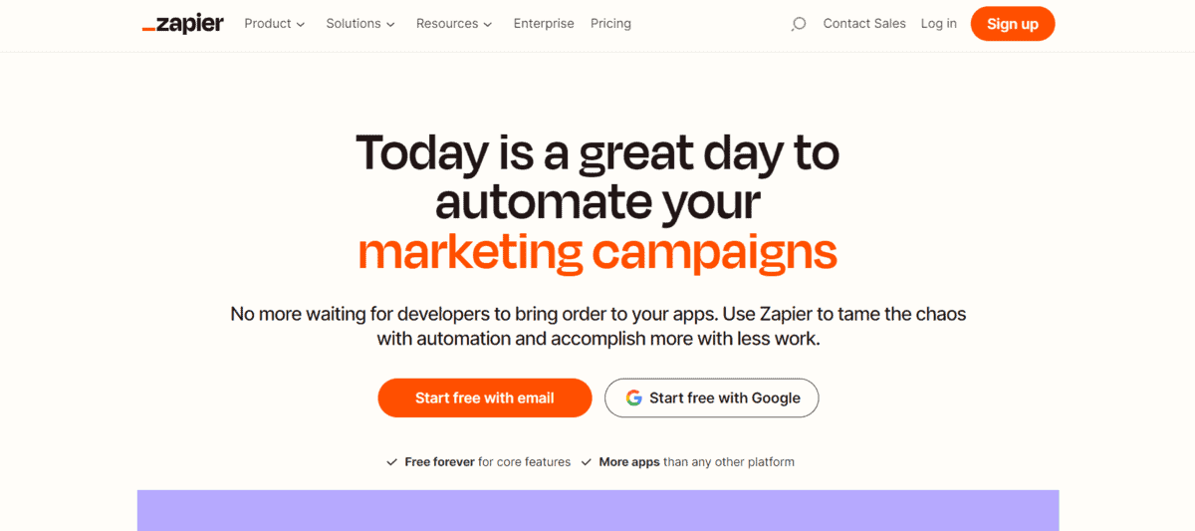Click checkmark beside More apps

pyautogui.click(x=587, y=462)
